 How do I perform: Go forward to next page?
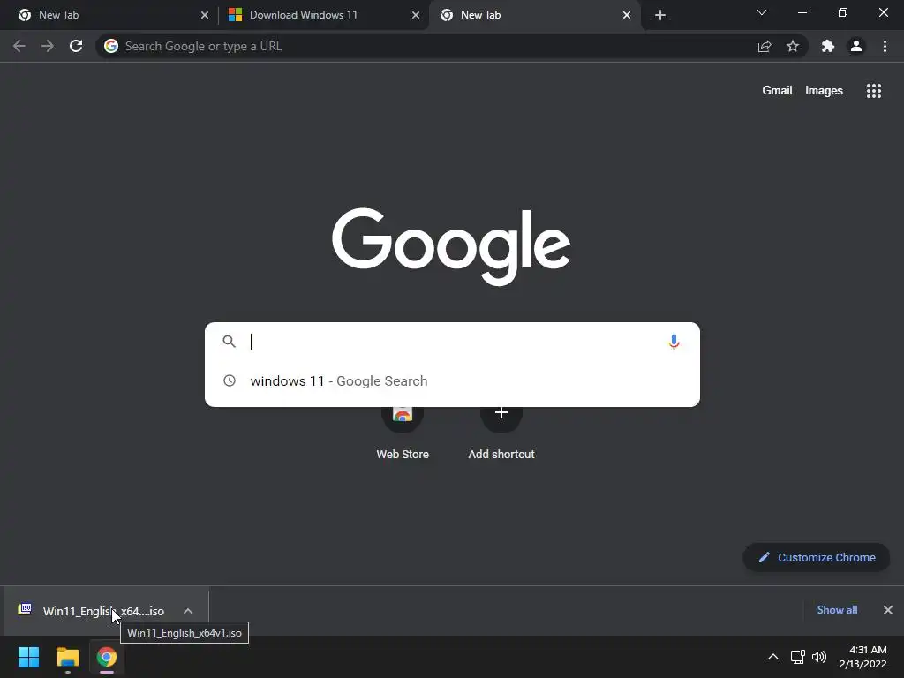click(48, 46)
